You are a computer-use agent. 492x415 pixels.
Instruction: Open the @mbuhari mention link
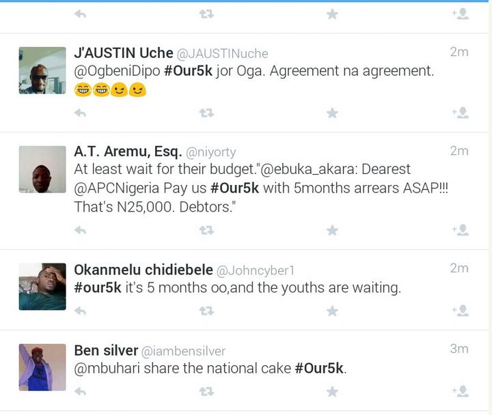[107, 369]
